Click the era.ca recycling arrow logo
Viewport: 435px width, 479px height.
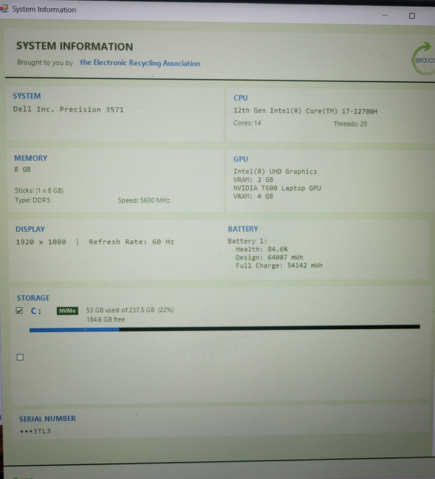(x=423, y=59)
